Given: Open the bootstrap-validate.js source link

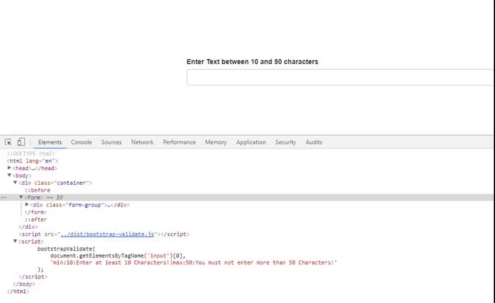Looking at the screenshot, I should coord(107,234).
